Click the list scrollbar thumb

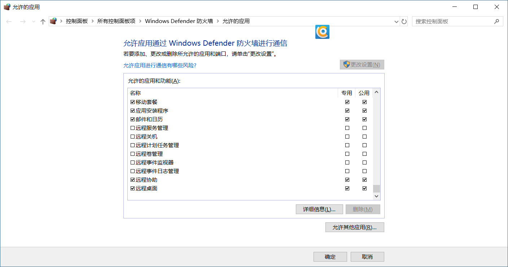377,189
